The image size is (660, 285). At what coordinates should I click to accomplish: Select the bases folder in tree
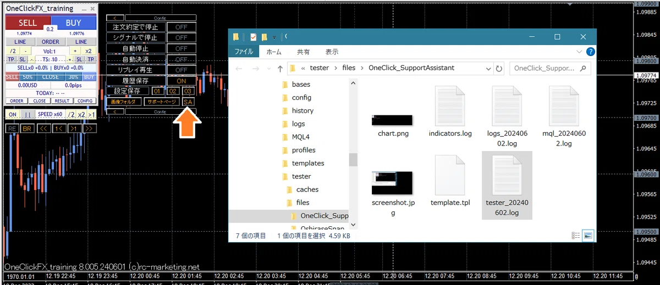(301, 85)
